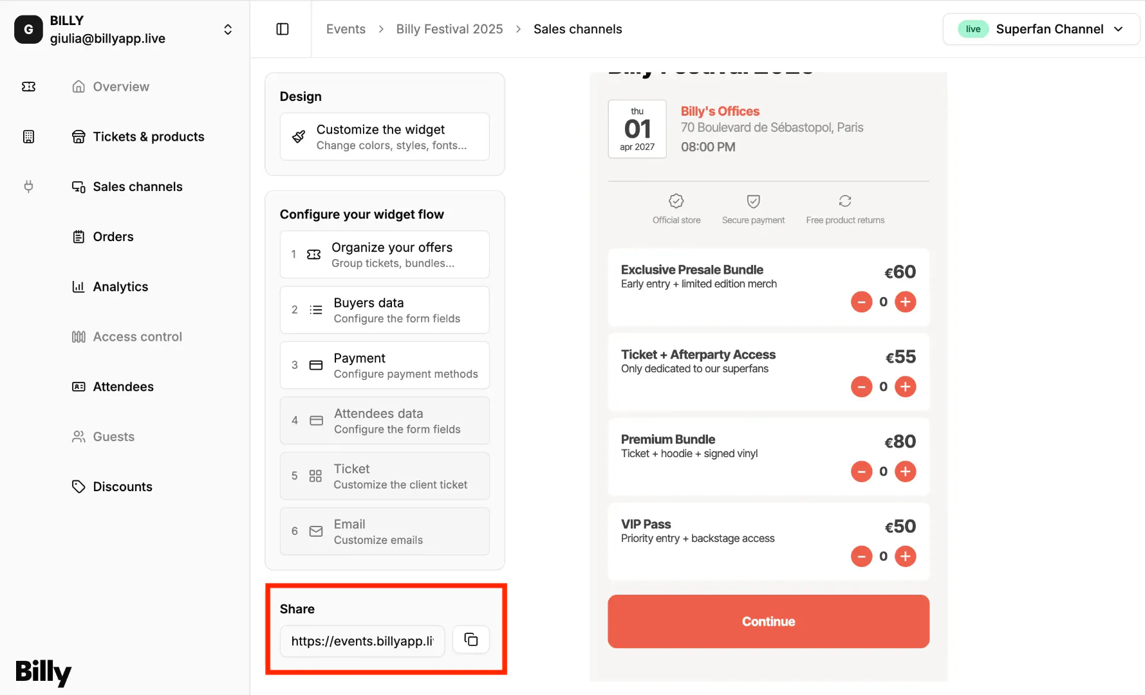Open step 1 Organize your offers
1145x695 pixels.
click(x=385, y=255)
